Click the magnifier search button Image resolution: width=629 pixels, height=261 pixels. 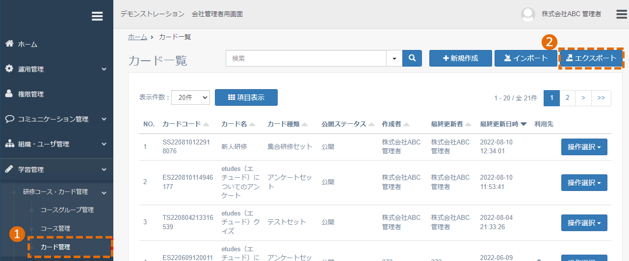(412, 58)
